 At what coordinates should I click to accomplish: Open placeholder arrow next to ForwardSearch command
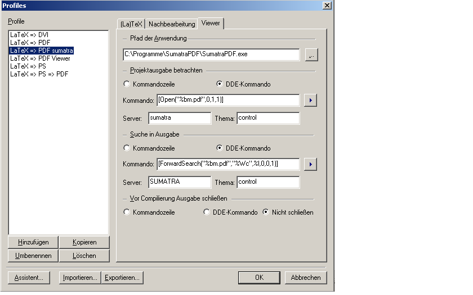pyautogui.click(x=310, y=164)
